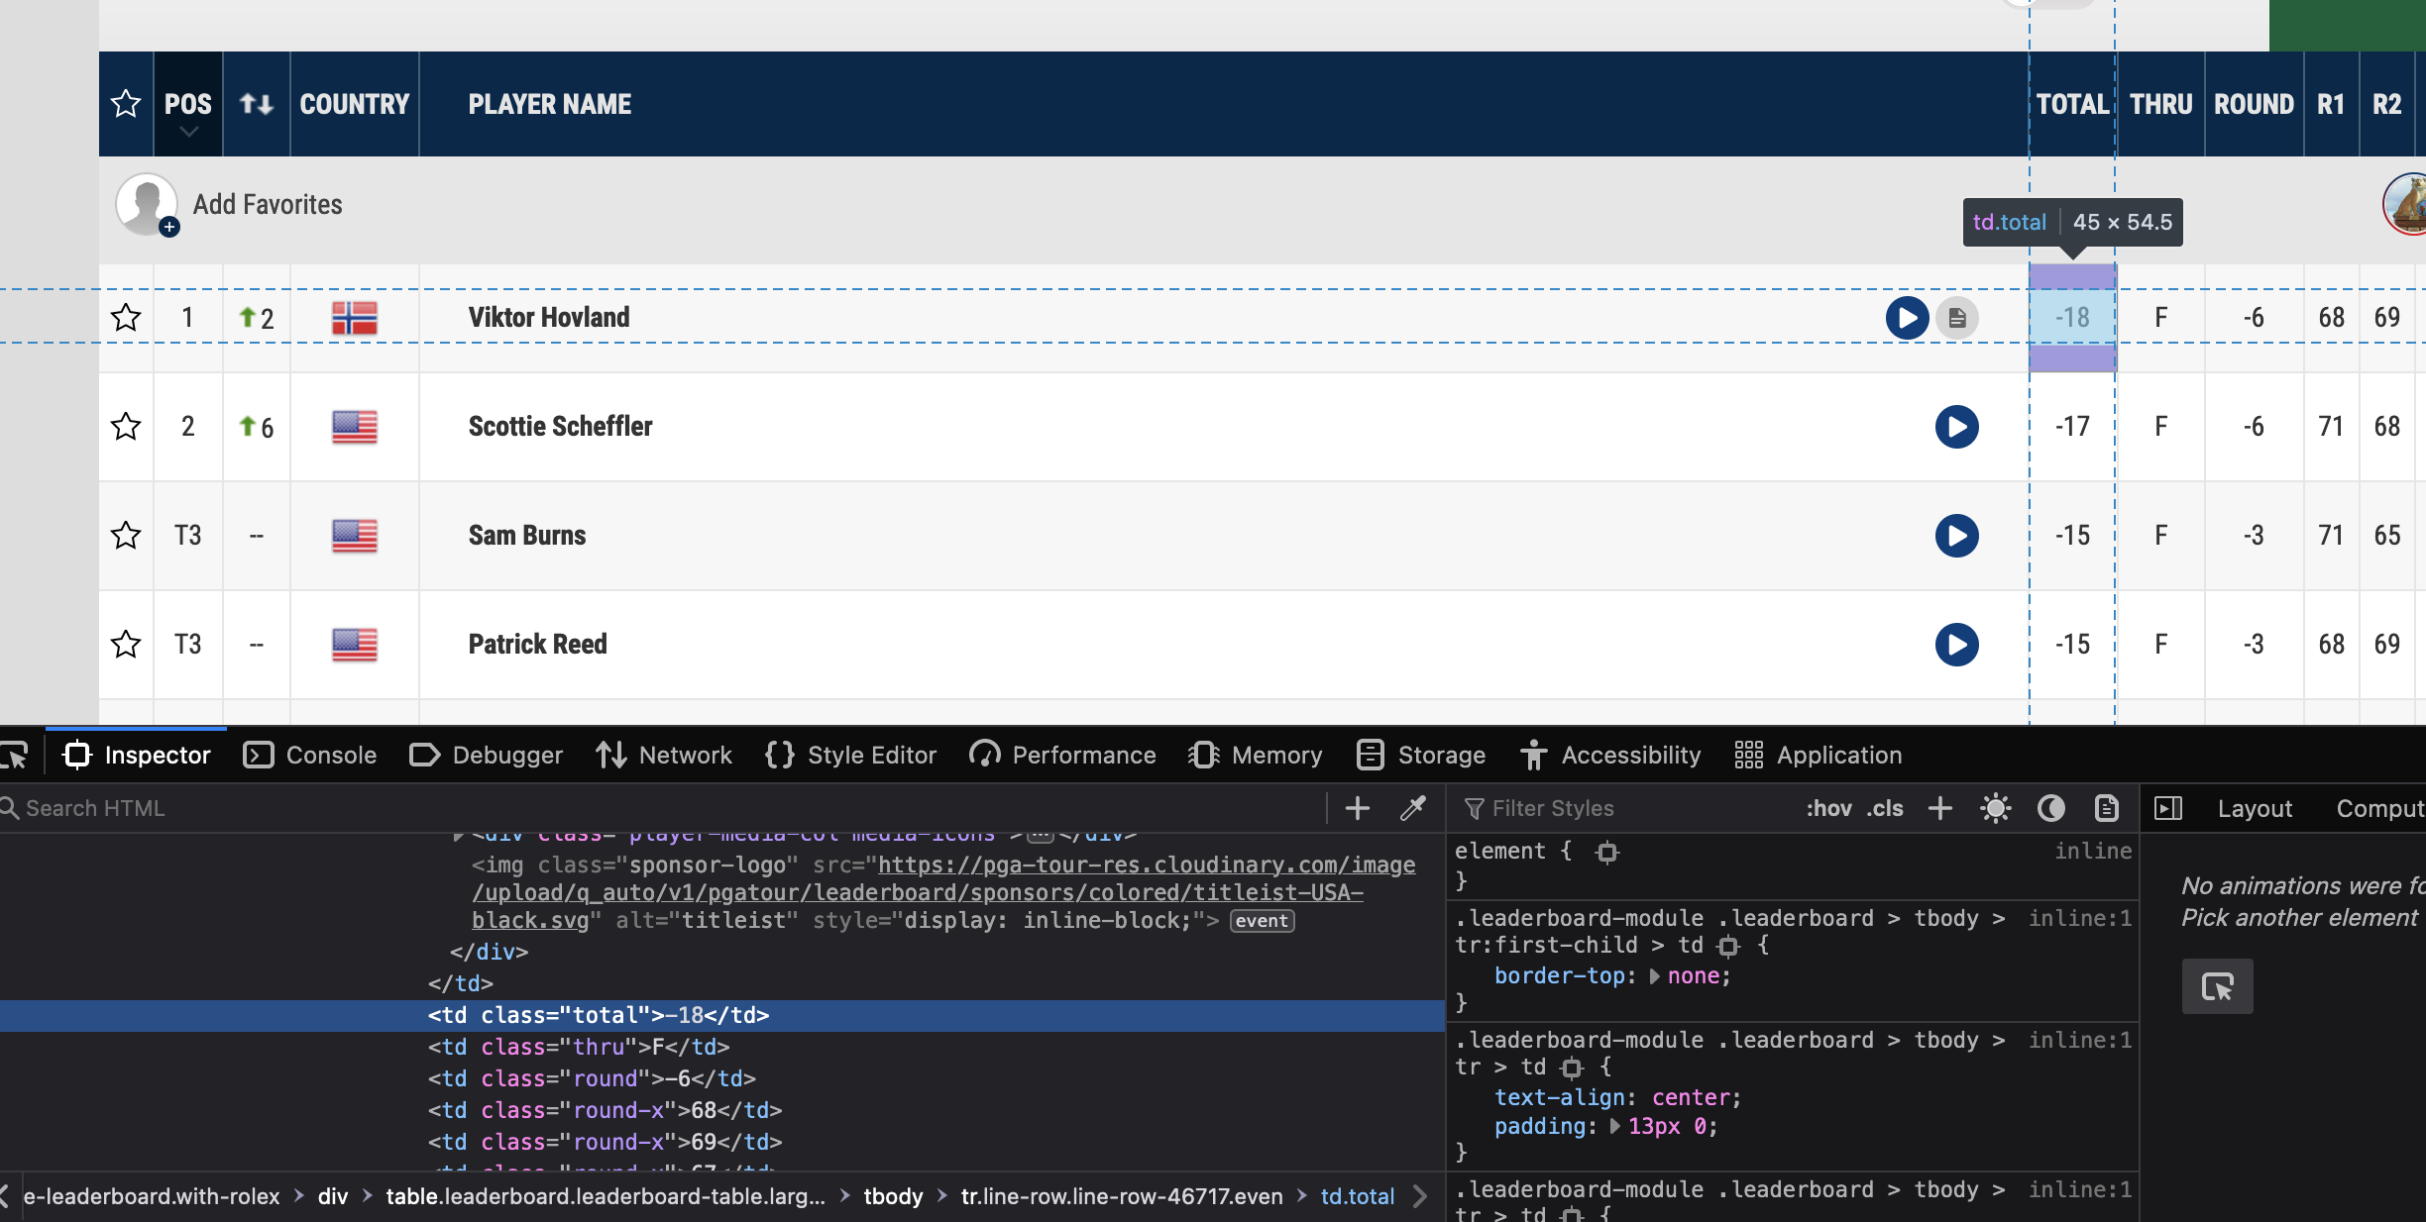Click the Add Favorites avatar icon
2426x1222 pixels.
[147, 205]
